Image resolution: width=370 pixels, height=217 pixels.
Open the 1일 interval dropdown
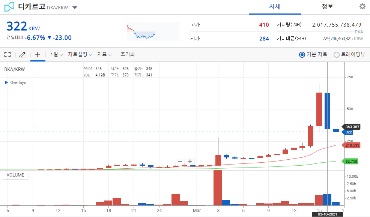(56, 54)
